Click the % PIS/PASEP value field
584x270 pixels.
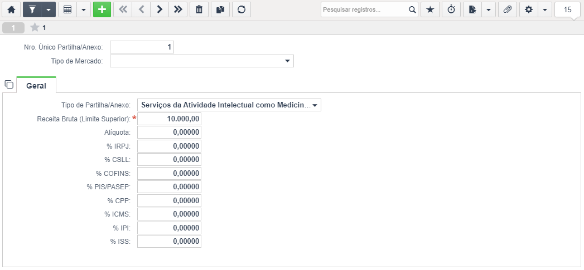169,187
